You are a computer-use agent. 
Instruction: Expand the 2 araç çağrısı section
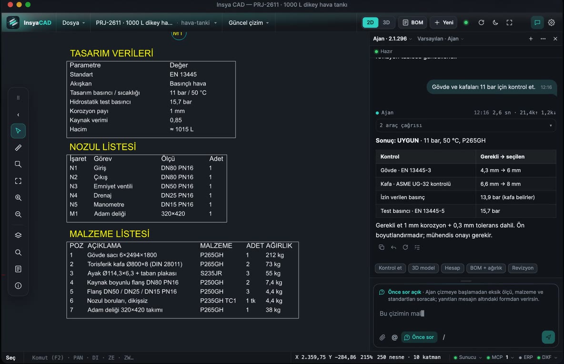465,125
